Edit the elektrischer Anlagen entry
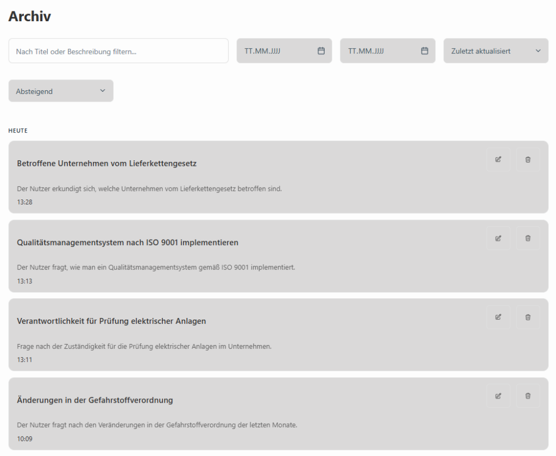This screenshot has width=556, height=456. click(498, 317)
